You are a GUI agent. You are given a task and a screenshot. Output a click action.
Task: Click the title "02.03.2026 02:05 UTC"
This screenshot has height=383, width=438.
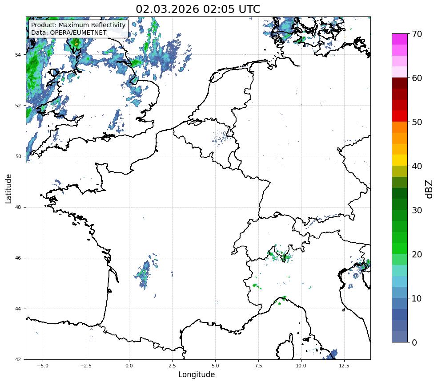(x=198, y=9)
